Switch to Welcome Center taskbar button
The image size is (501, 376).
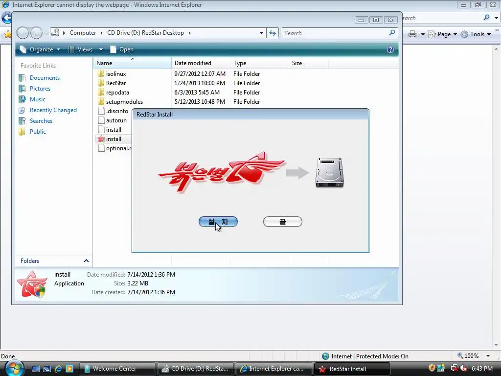pos(117,369)
